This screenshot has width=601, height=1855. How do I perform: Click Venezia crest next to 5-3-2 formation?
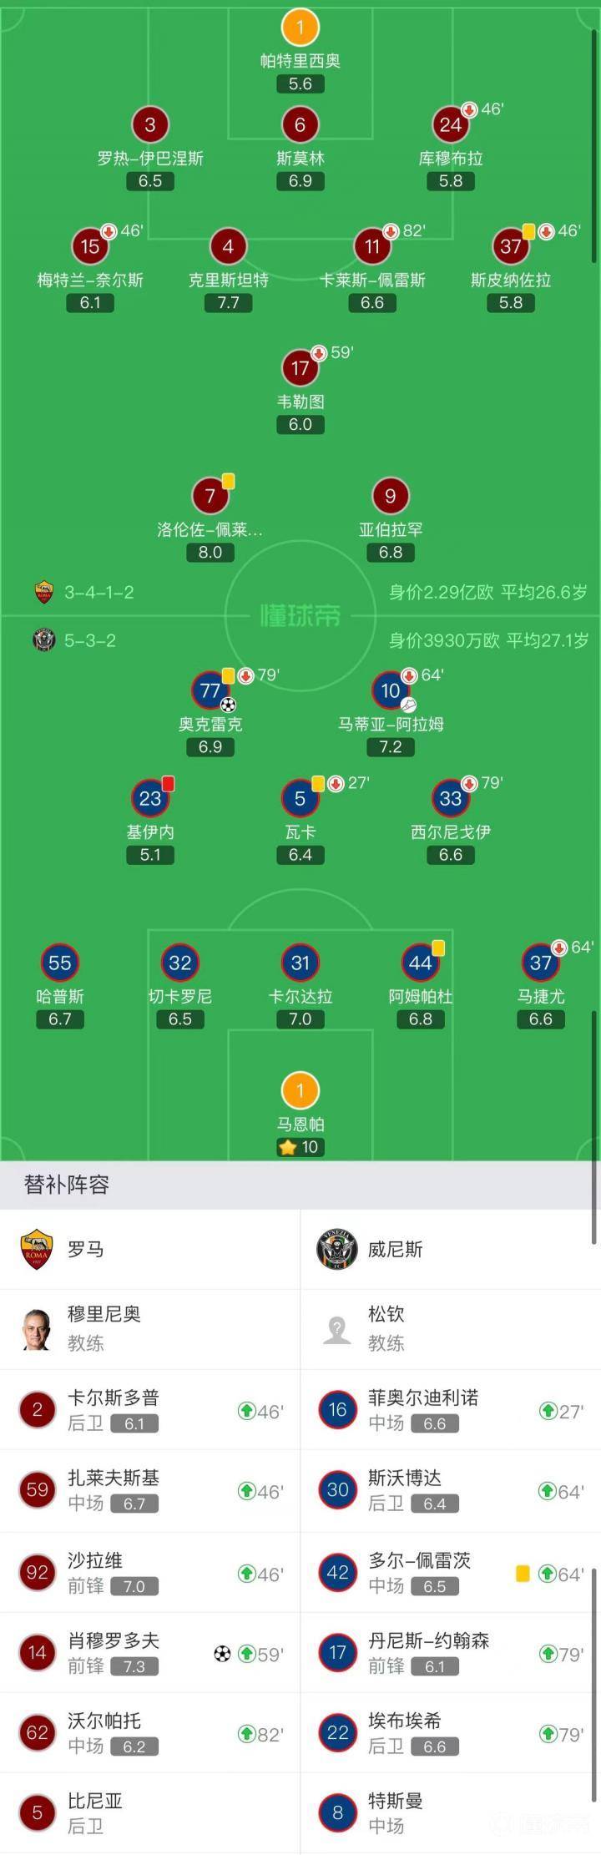click(44, 640)
